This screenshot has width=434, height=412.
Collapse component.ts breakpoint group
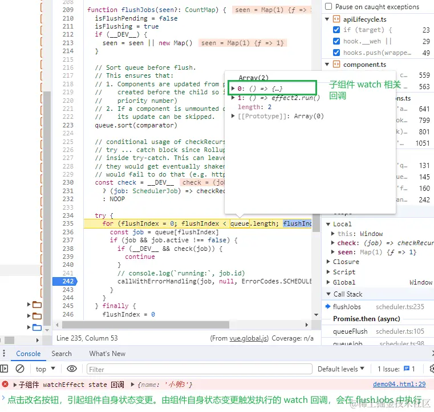pyautogui.click(x=327, y=65)
